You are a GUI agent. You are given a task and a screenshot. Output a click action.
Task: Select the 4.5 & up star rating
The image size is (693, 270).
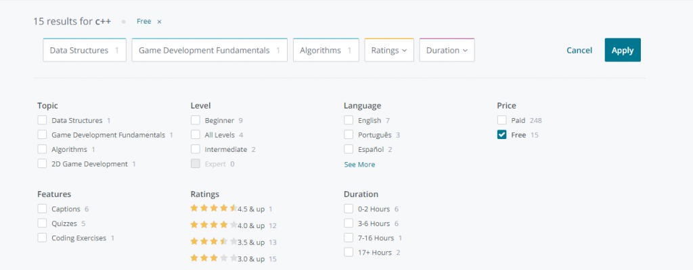tap(231, 209)
